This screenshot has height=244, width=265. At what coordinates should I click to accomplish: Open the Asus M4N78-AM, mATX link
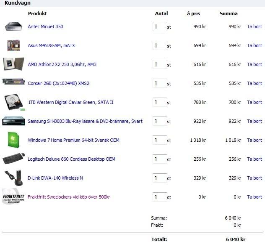pyautogui.click(x=51, y=45)
